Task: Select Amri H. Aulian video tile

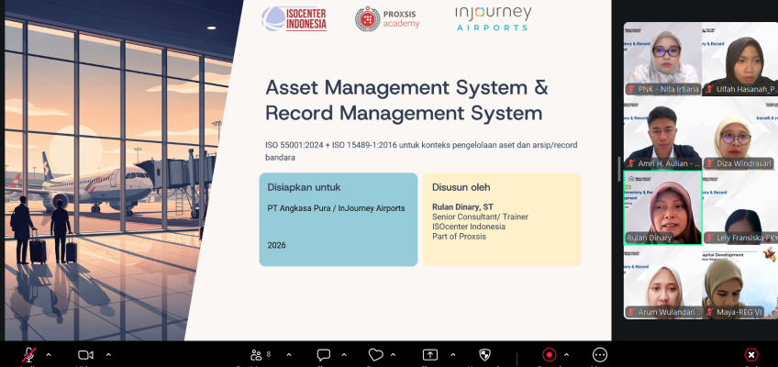Action: pos(662,133)
